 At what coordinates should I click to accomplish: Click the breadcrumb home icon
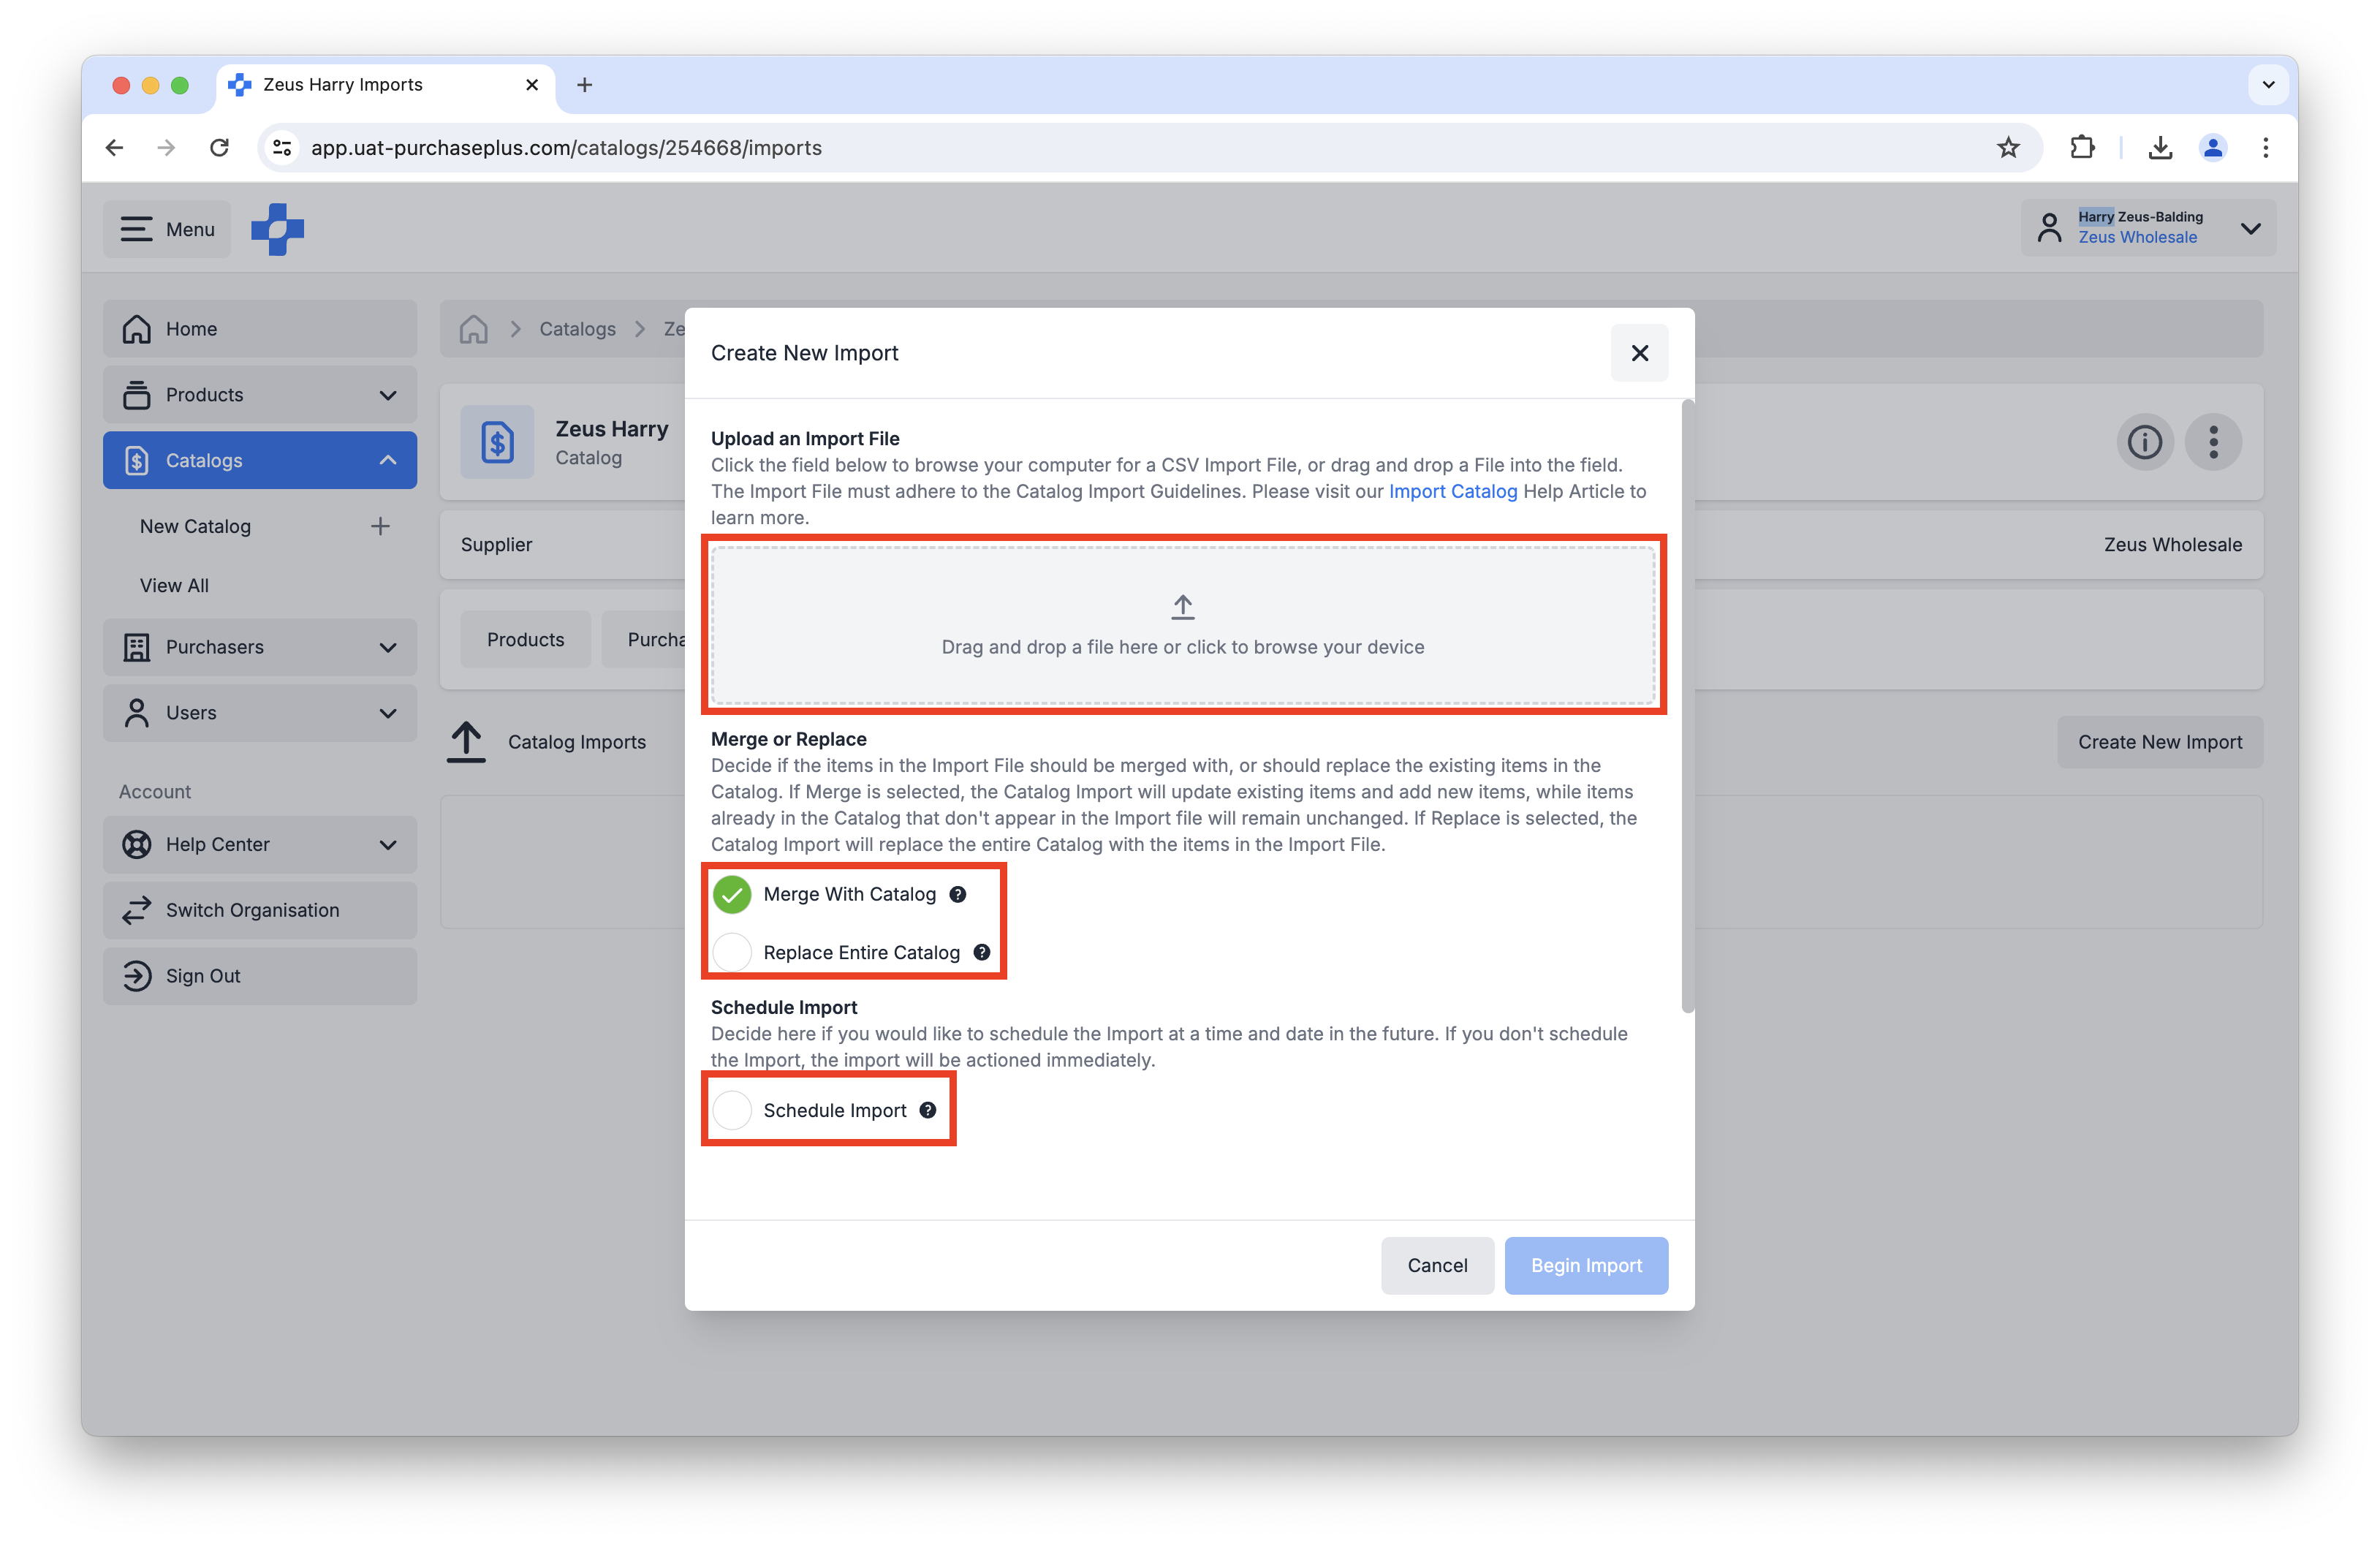[x=474, y=329]
